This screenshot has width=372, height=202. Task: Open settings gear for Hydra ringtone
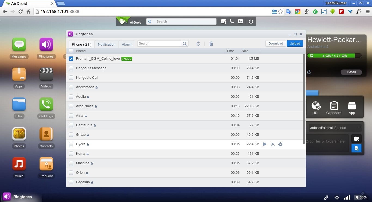280,144
